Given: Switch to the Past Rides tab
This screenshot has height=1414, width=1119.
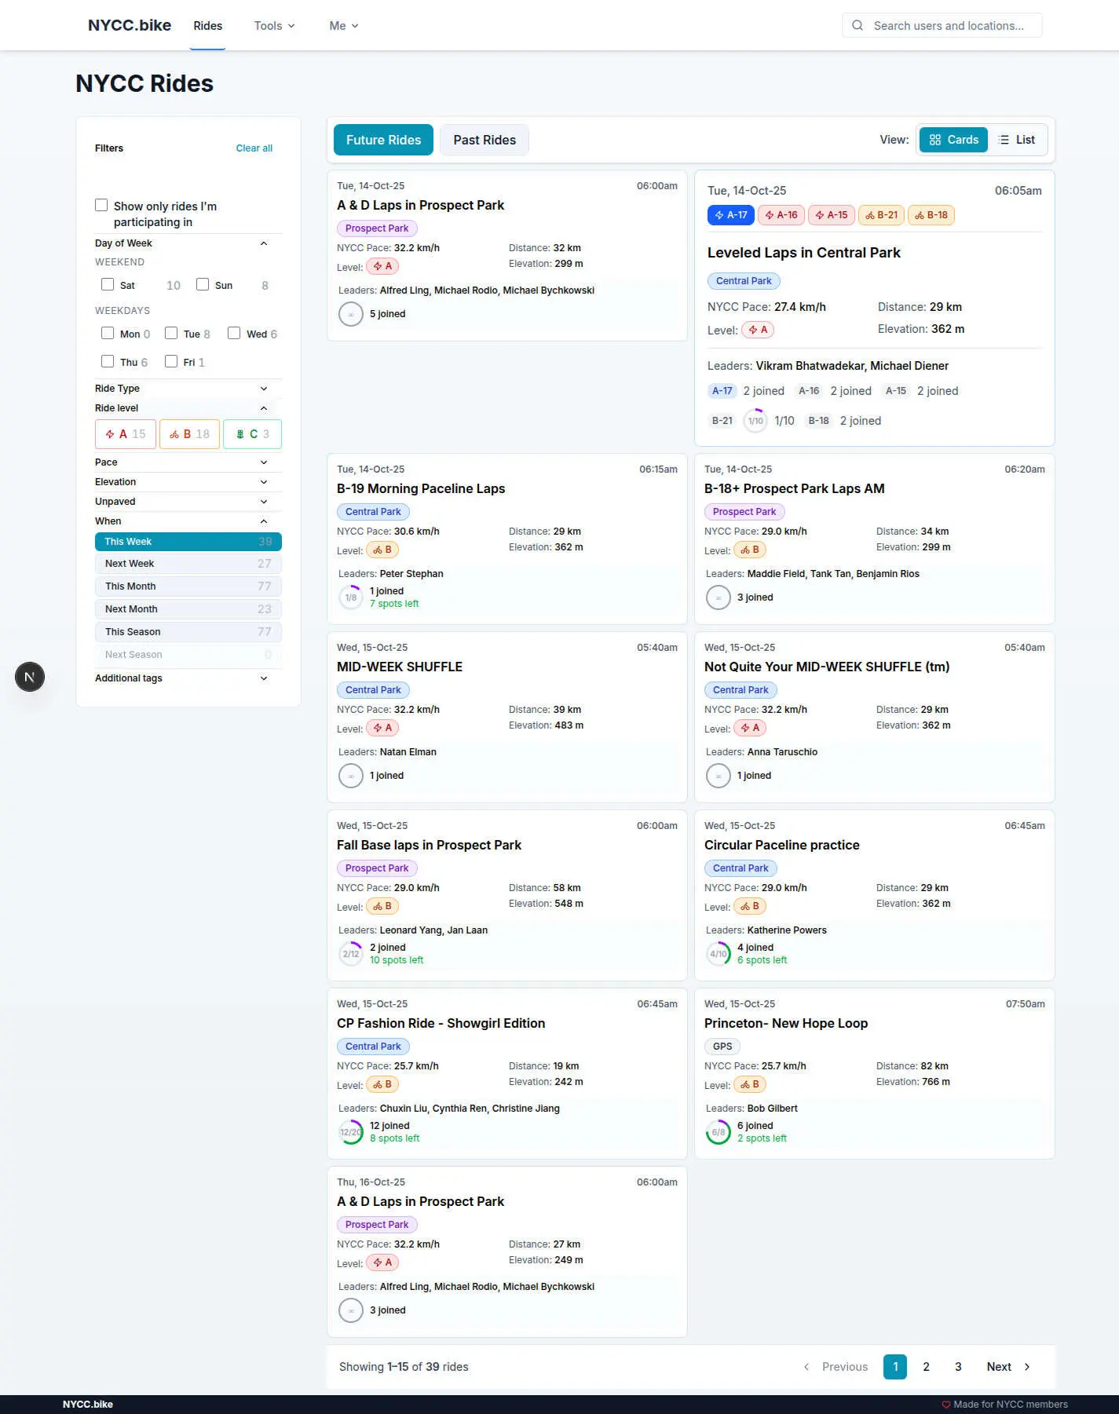Looking at the screenshot, I should tap(485, 140).
